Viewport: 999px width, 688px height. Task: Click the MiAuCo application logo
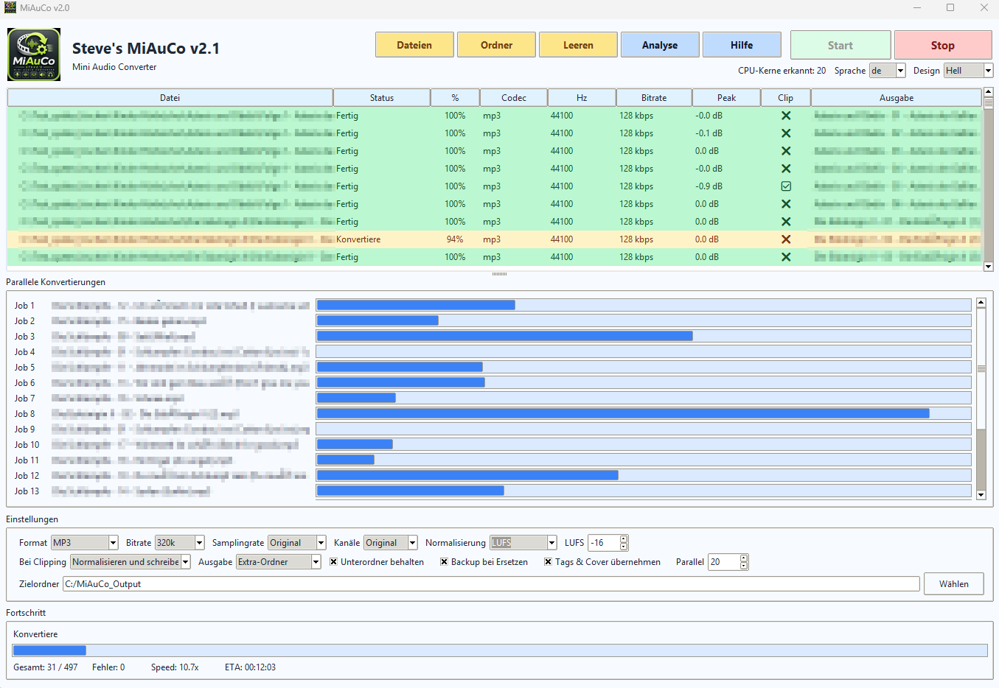[34, 55]
